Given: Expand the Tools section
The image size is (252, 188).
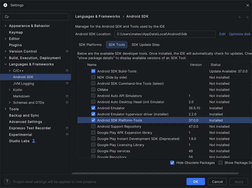Looking at the screenshot, I should click(5, 109).
